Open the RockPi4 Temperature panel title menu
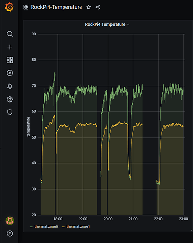This screenshot has height=243, width=193. [x=107, y=24]
